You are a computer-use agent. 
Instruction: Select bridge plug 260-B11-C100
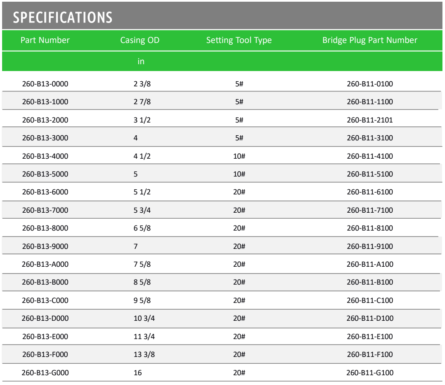[x=370, y=300]
